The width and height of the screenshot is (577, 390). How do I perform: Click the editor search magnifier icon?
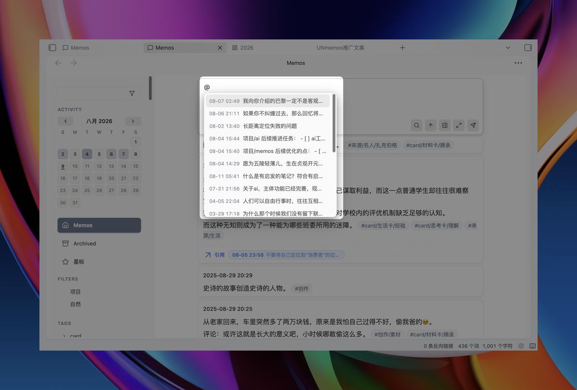tap(416, 126)
